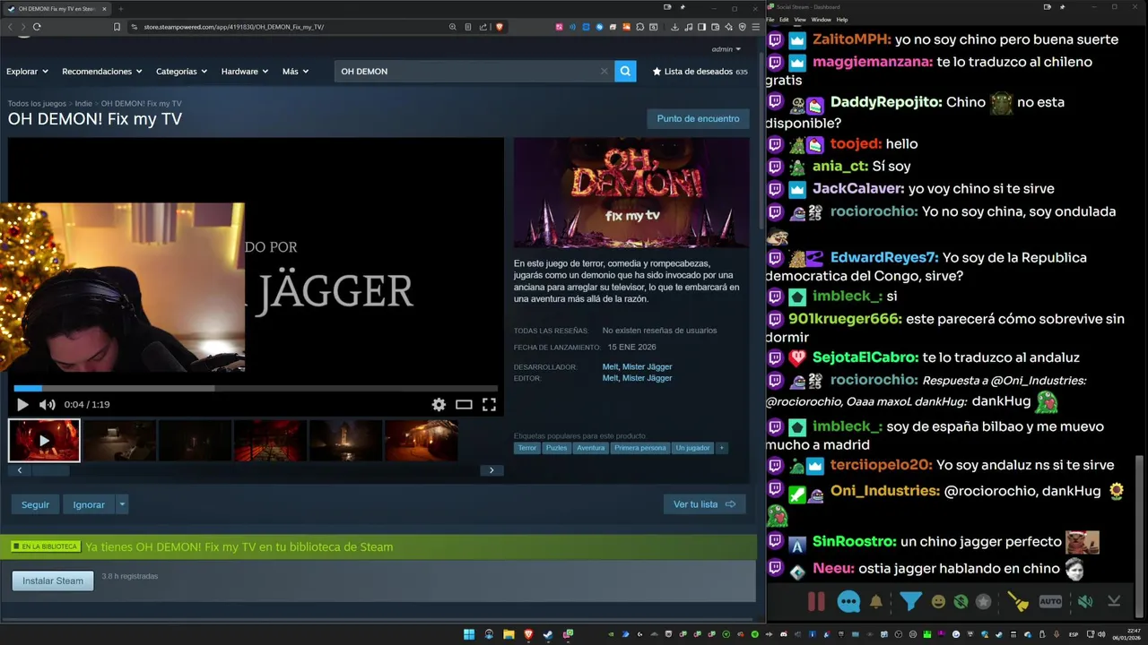Open the Más dropdown menu
This screenshot has width=1148, height=645.
pyautogui.click(x=295, y=71)
